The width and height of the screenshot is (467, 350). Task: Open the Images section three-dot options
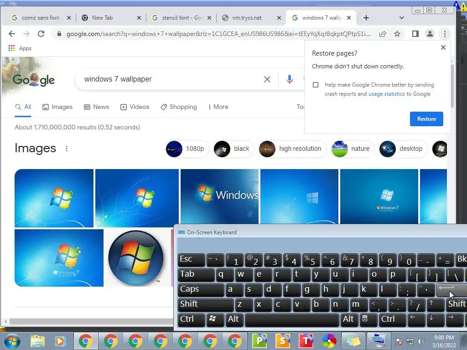point(67,149)
